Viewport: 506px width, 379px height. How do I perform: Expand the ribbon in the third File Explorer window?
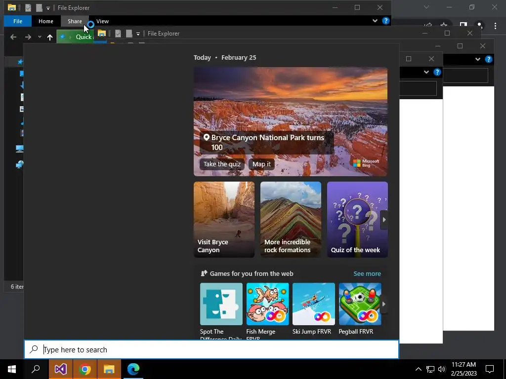pyautogui.click(x=478, y=59)
